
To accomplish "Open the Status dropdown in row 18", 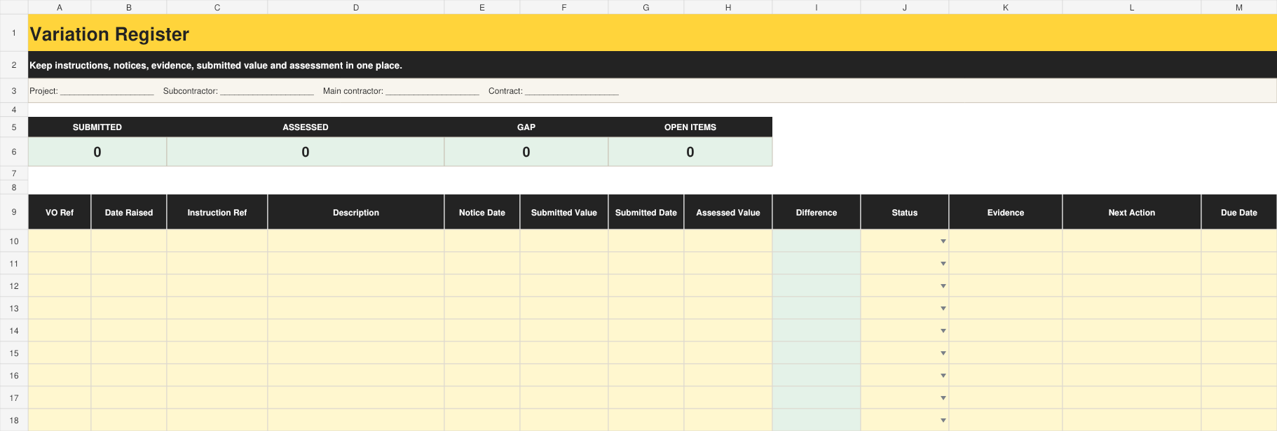I will [x=943, y=421].
